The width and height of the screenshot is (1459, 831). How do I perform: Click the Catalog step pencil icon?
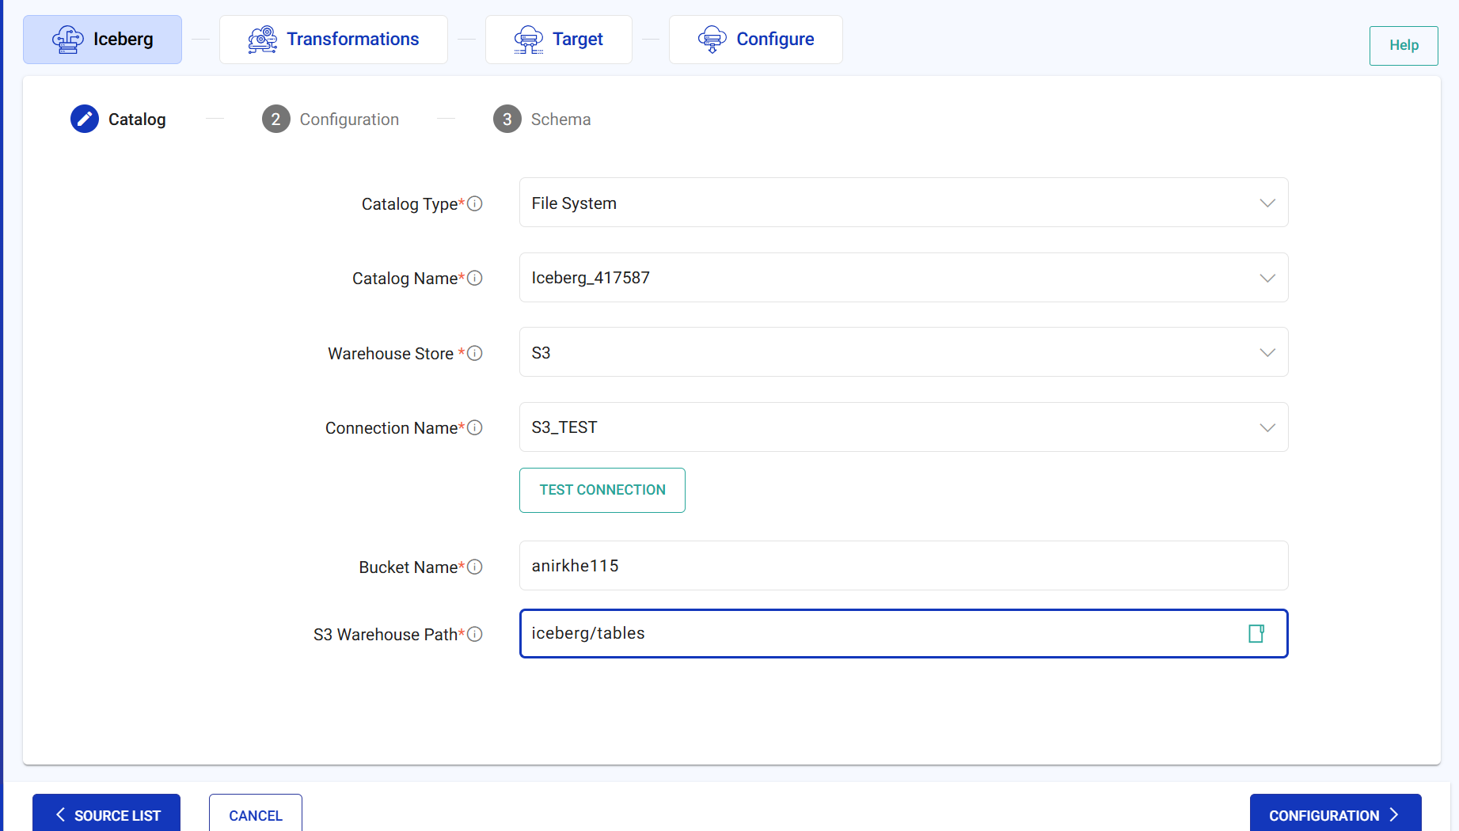85,119
